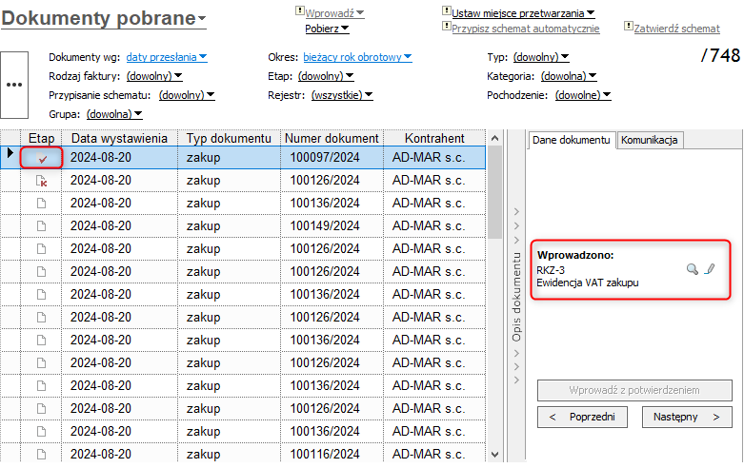Open the Kategoria (dowolna) filter dropdown
Screen dimensions: 744x468
[x=569, y=76]
